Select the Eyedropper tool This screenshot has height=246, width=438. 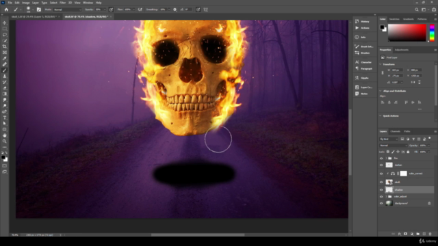pyautogui.click(x=5, y=58)
